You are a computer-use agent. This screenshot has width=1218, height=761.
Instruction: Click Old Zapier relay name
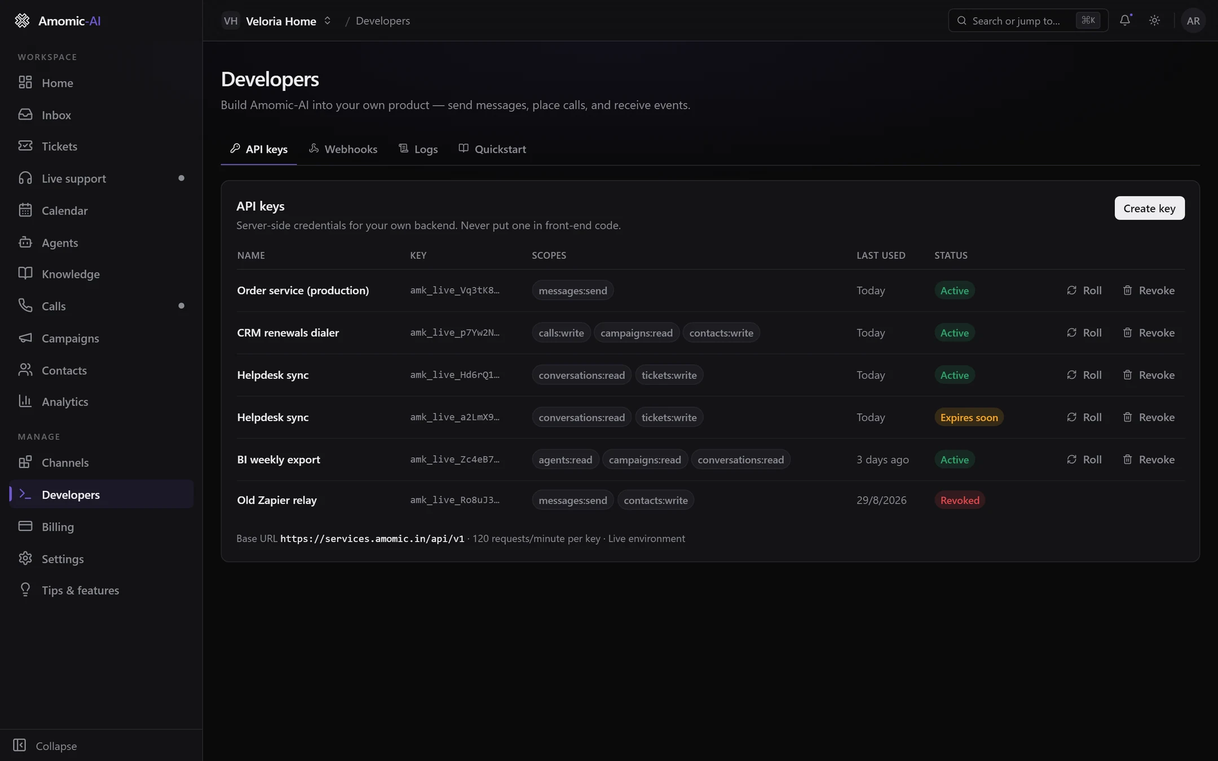click(277, 500)
